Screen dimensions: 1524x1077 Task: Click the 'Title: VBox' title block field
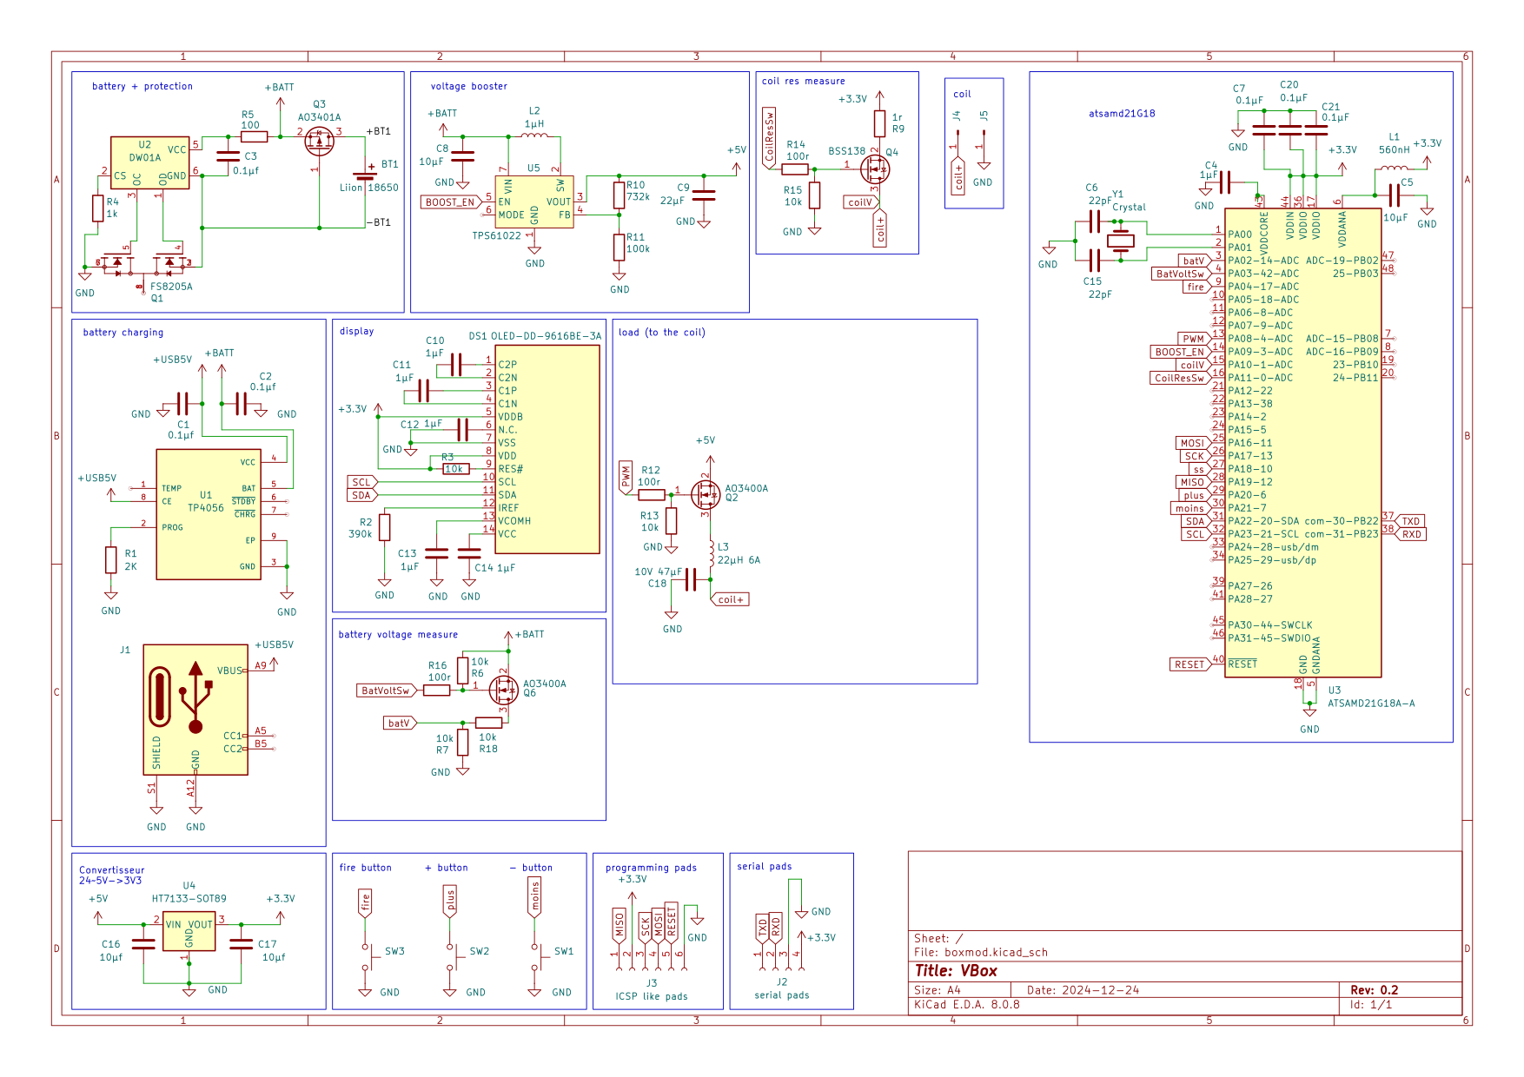coord(956,971)
